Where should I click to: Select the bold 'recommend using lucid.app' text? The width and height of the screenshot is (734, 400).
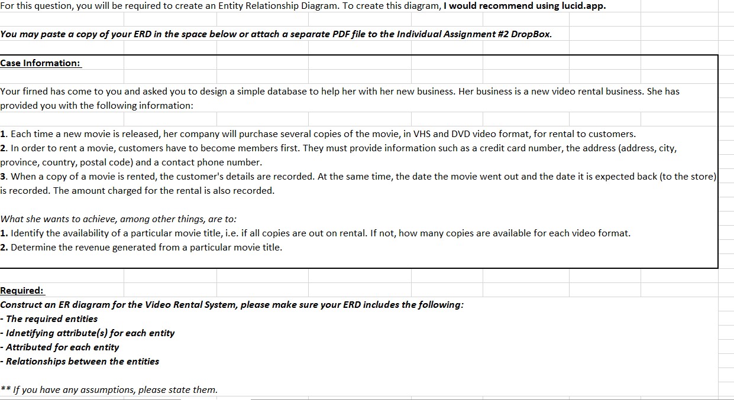click(x=525, y=6)
